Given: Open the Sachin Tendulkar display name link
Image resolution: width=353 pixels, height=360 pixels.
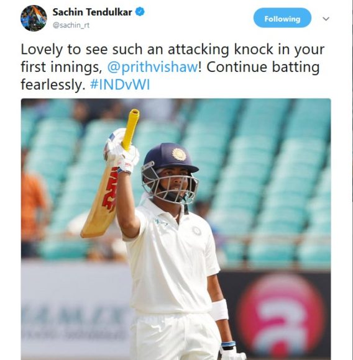Looking at the screenshot, I should (92, 12).
